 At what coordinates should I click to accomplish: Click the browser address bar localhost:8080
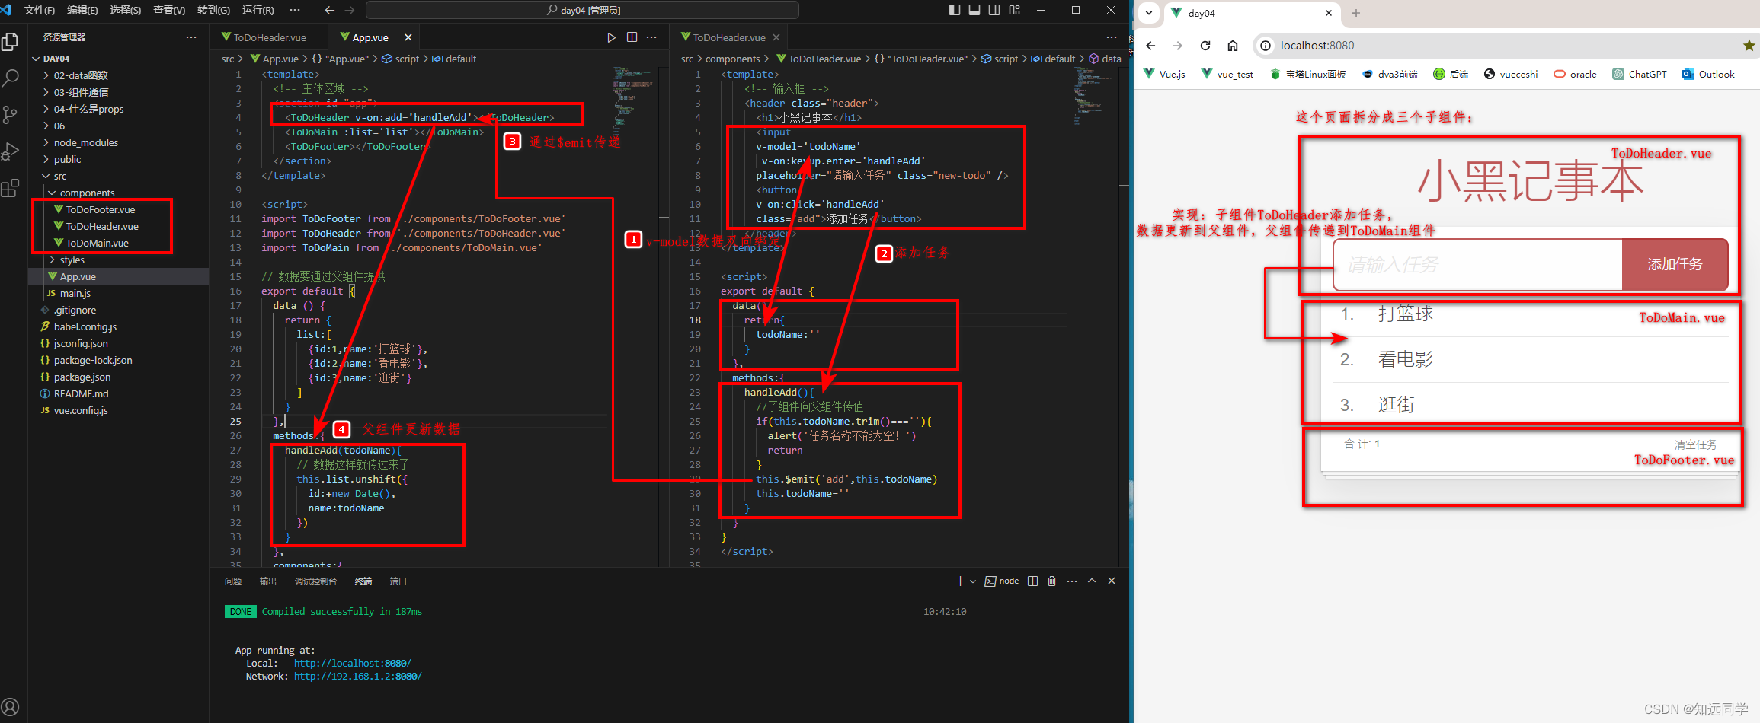tap(1317, 46)
